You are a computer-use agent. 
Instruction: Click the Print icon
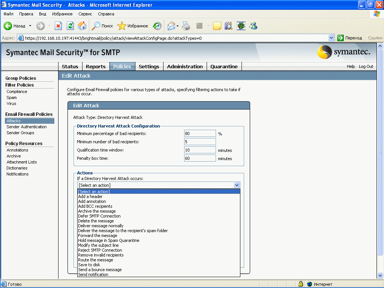[x=186, y=26]
